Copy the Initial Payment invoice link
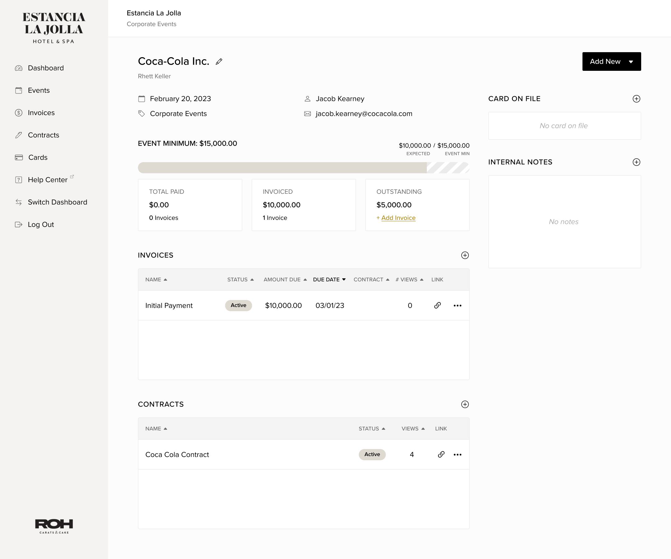The image size is (671, 559). point(437,305)
